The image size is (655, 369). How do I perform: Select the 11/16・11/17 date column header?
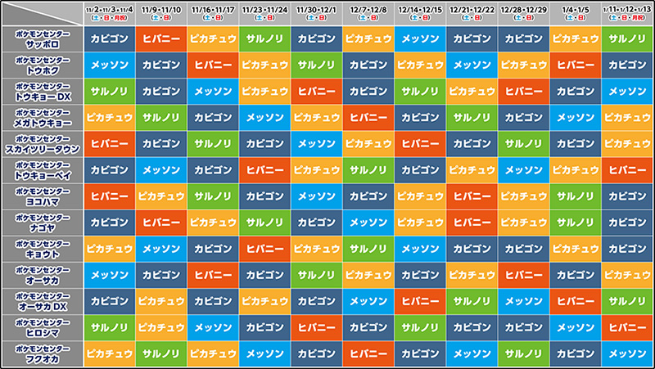213,13
